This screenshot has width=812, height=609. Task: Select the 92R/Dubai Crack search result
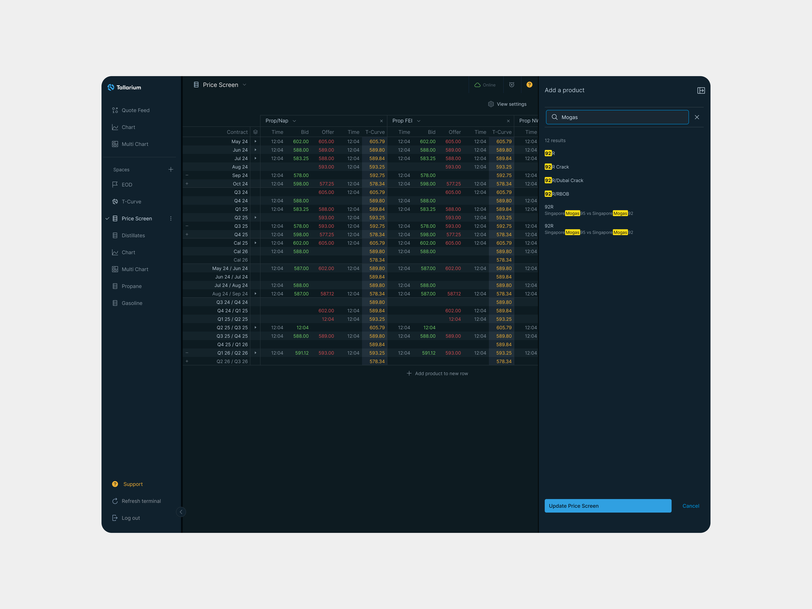tap(564, 180)
